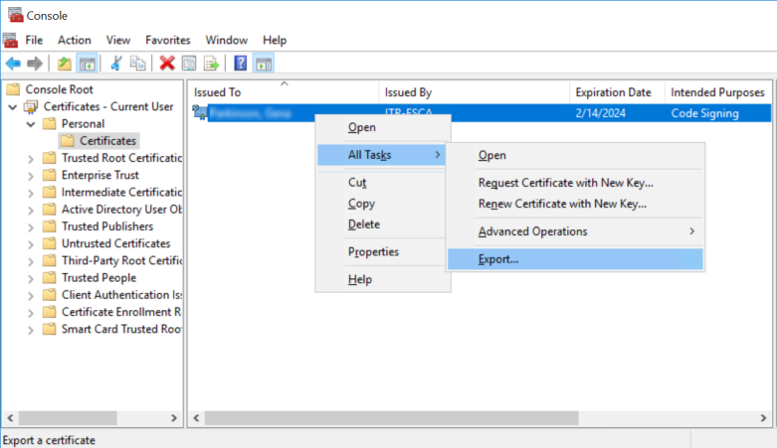Viewport: 777px width, 448px height.
Task: Toggle the Show/Hide Action Pane icon
Action: 264,64
